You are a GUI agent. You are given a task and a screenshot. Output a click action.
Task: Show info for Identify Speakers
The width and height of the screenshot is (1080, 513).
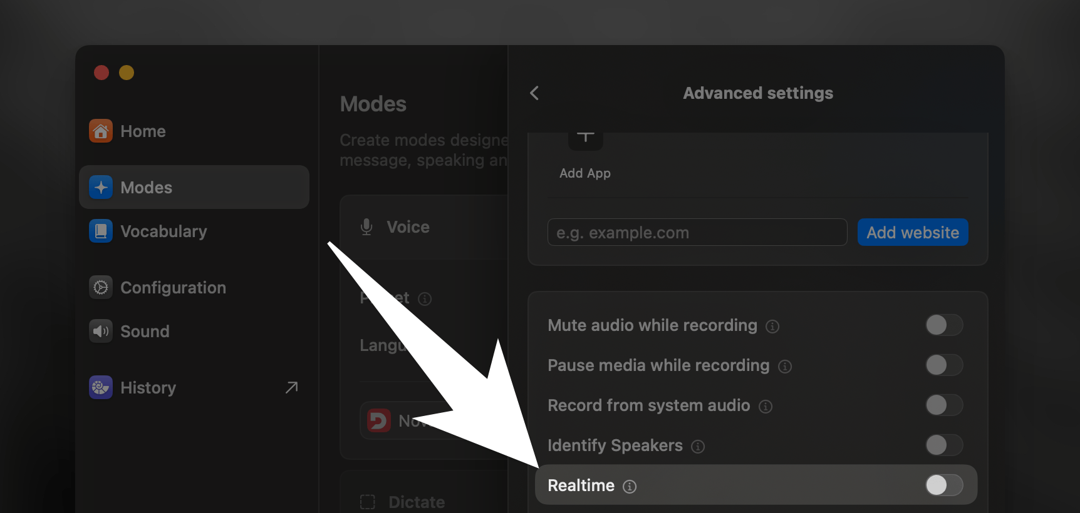pos(698,446)
